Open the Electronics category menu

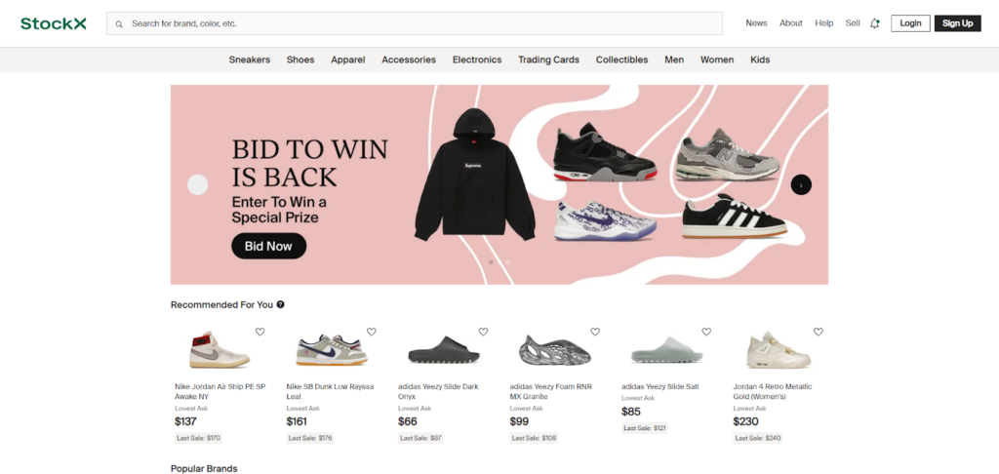(x=477, y=59)
